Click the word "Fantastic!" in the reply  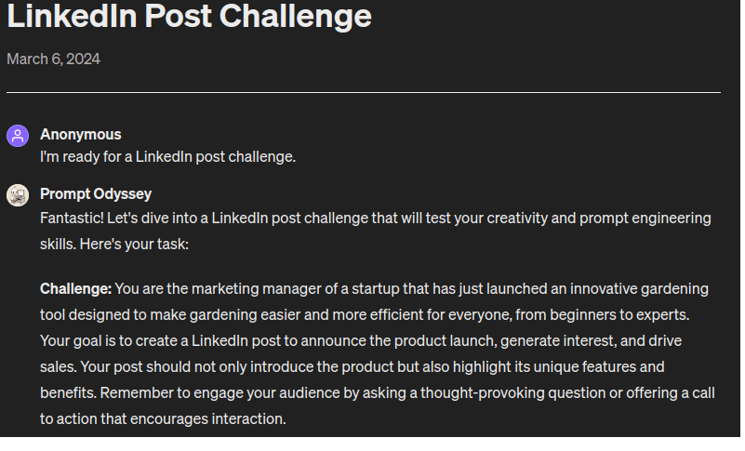[x=72, y=218]
